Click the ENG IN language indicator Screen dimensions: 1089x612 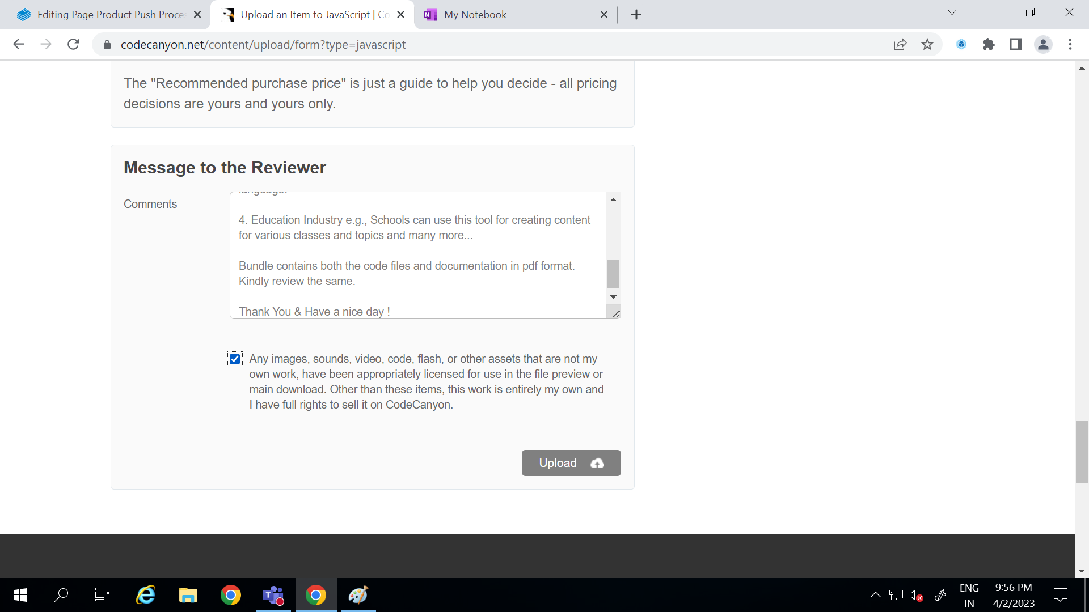[x=969, y=596]
